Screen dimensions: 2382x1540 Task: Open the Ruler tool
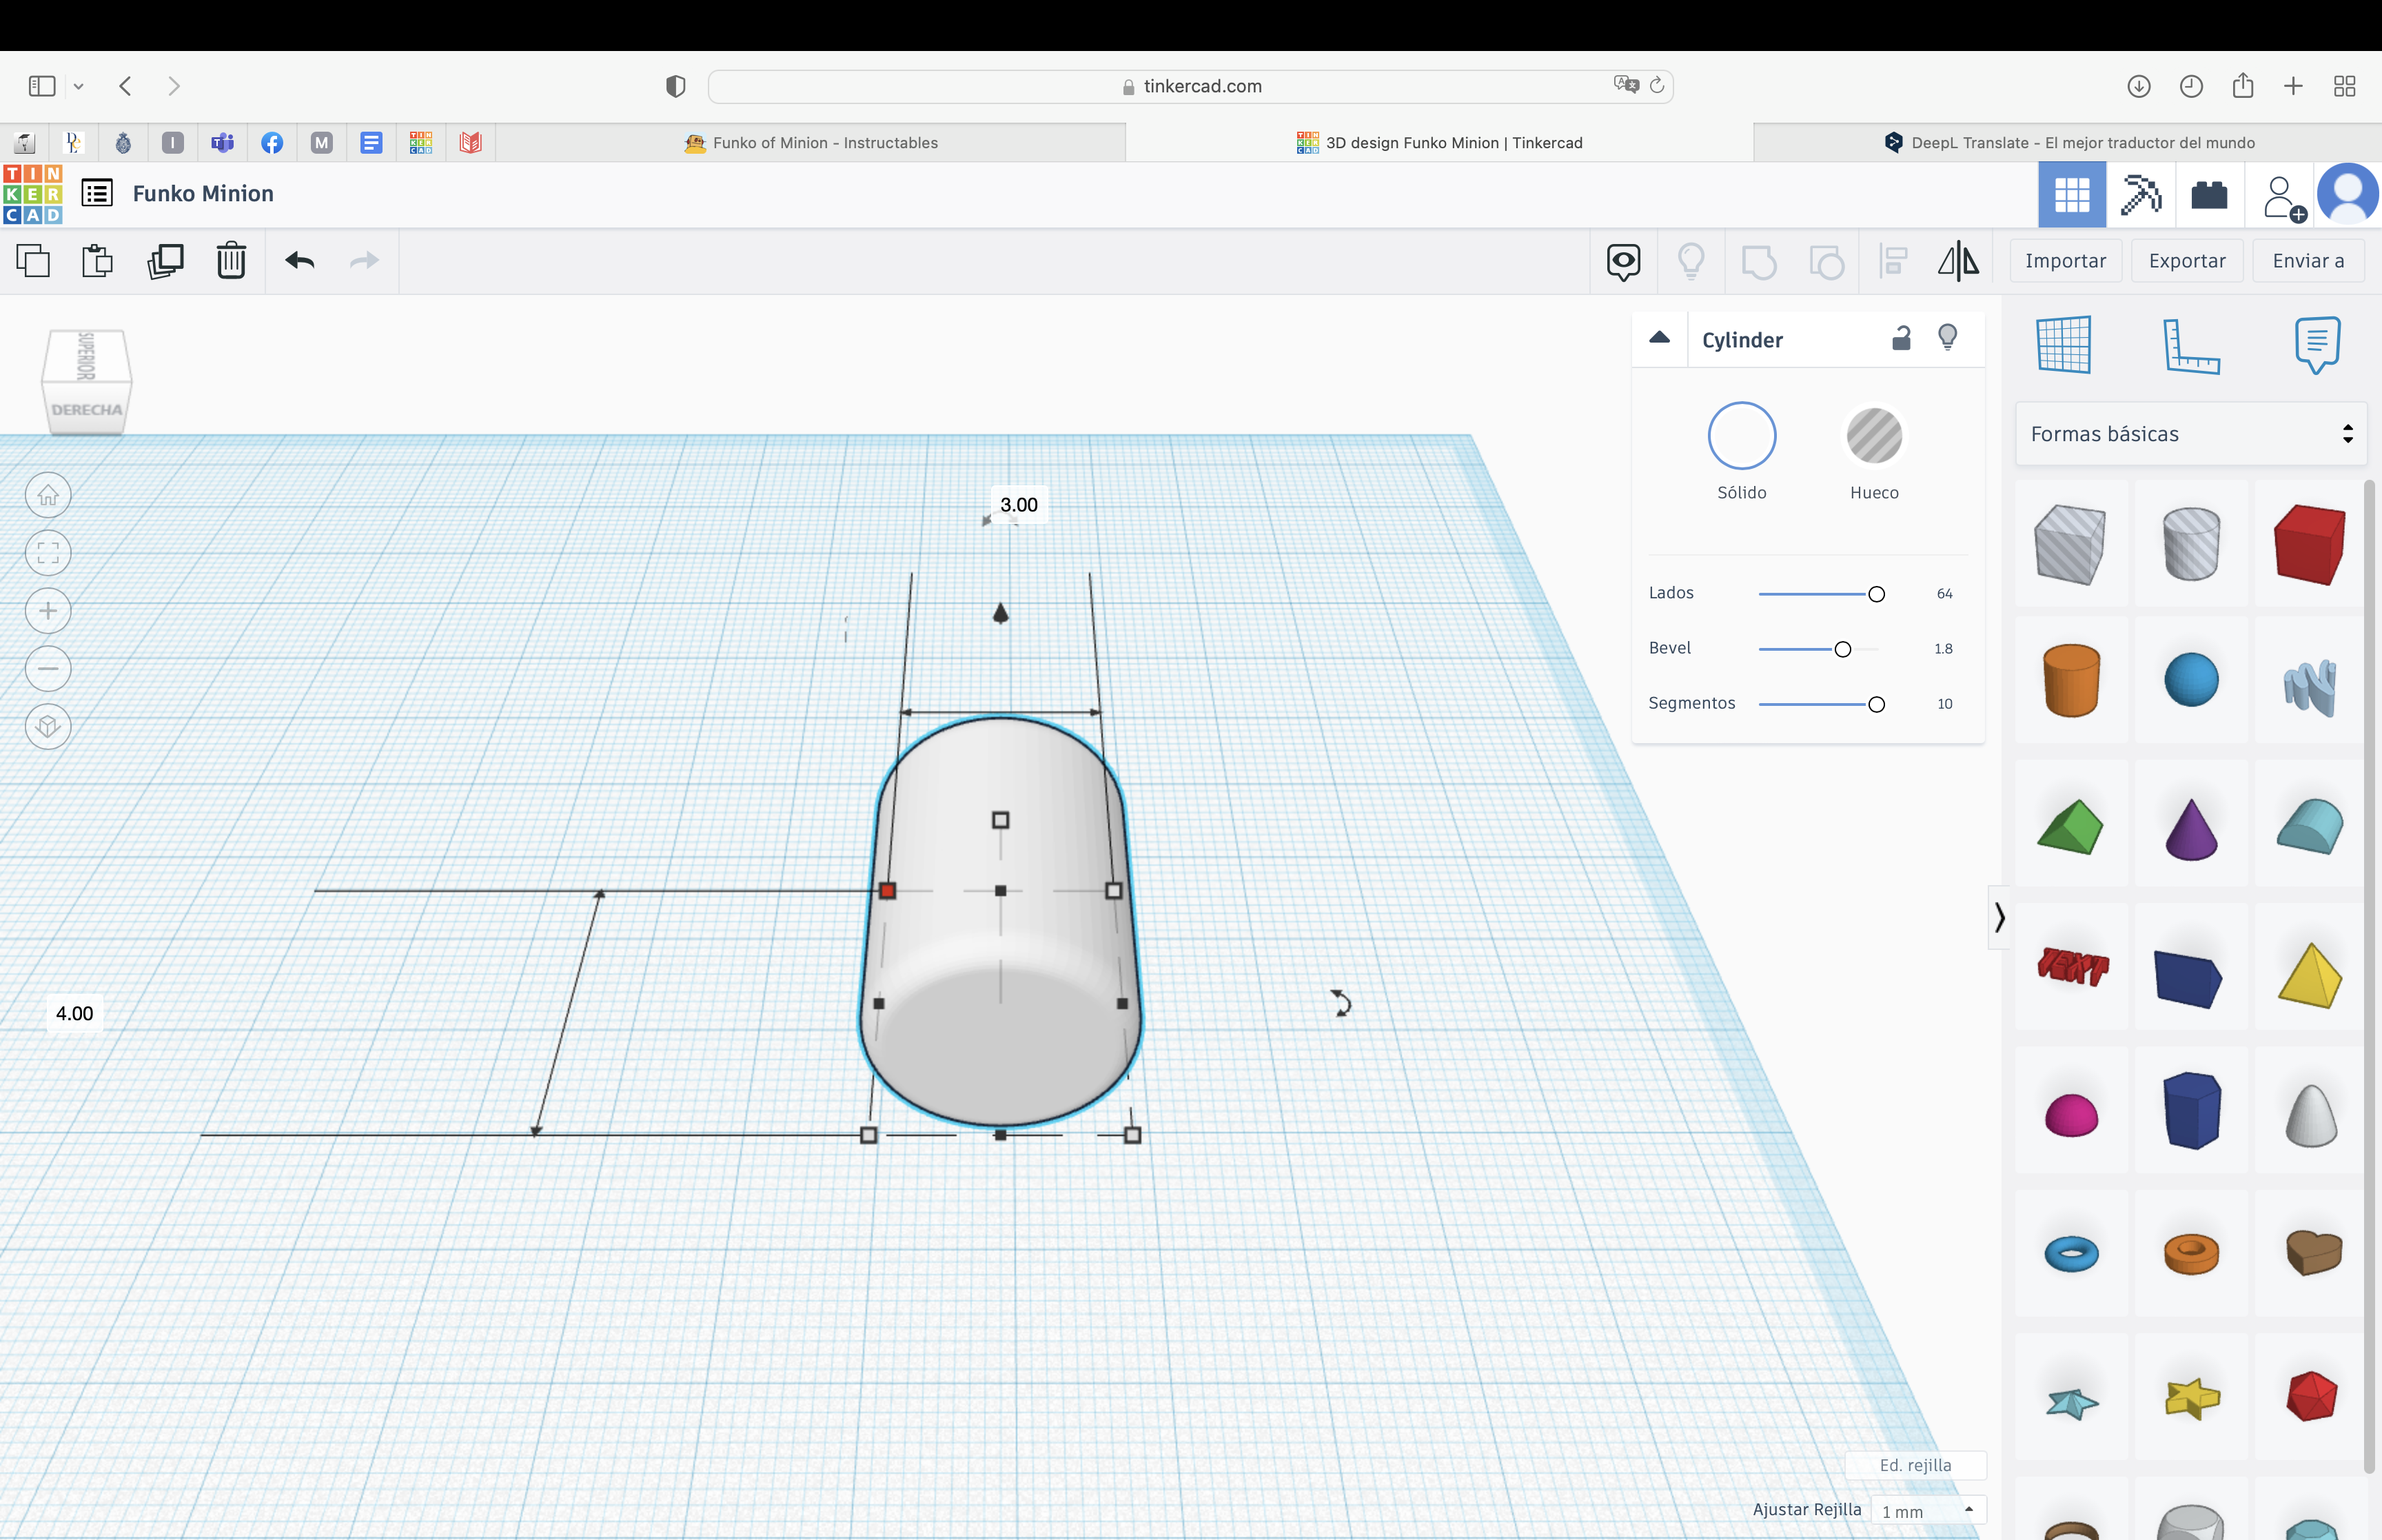[2191, 346]
